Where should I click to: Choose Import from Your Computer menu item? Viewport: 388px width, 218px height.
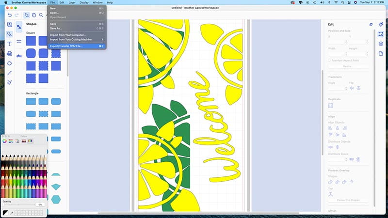click(77, 35)
